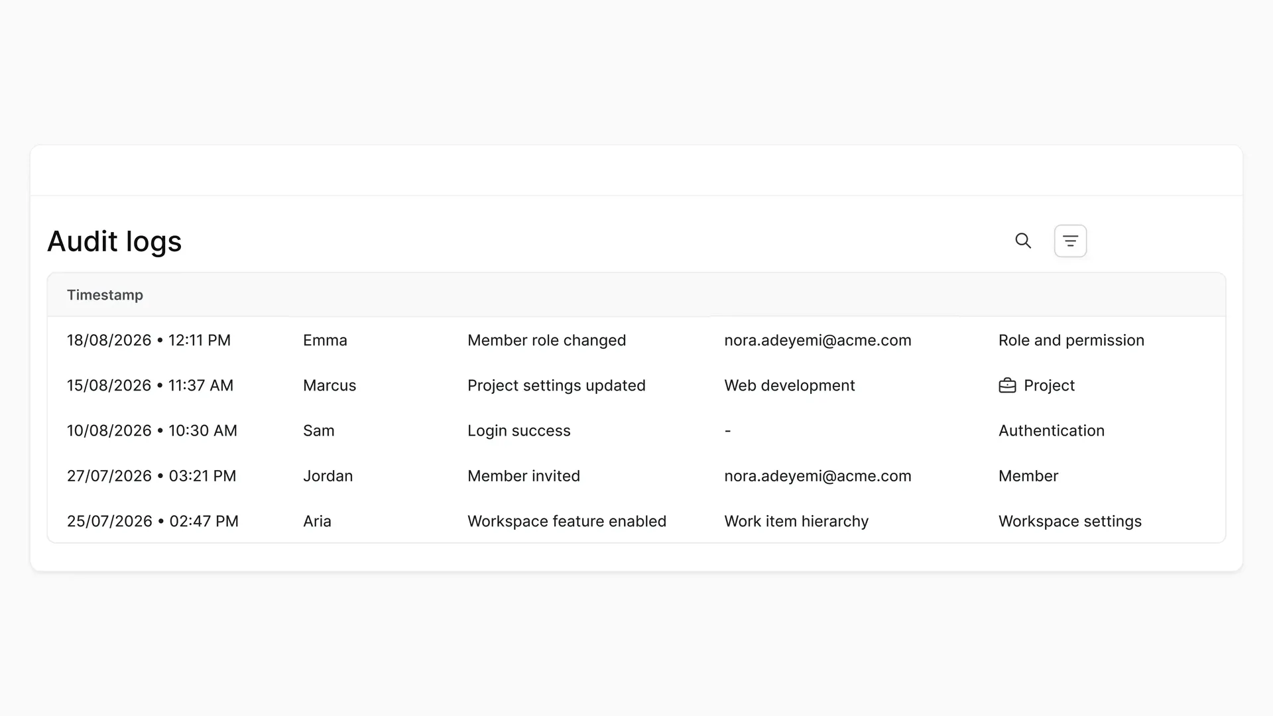1273x716 pixels.
Task: Click timestamp 18/08/2026 • 12:11 PM
Action: click(149, 340)
